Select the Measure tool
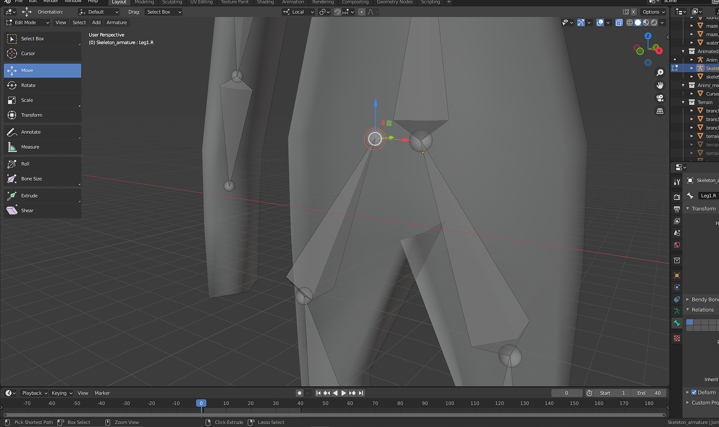719x427 pixels. [x=43, y=147]
